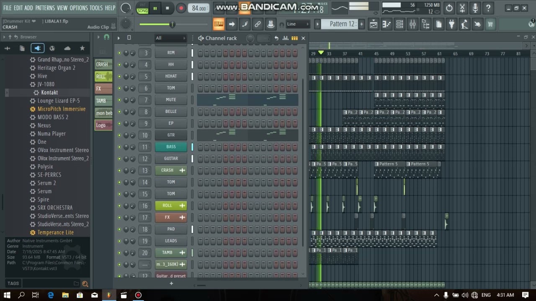Open the OPTIONS menu
The height and width of the screenshot is (301, 536).
(79, 8)
